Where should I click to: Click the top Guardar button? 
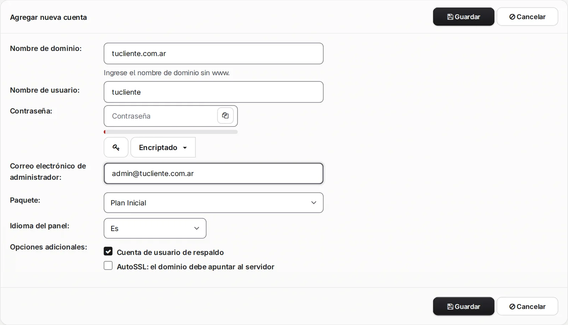tap(464, 17)
